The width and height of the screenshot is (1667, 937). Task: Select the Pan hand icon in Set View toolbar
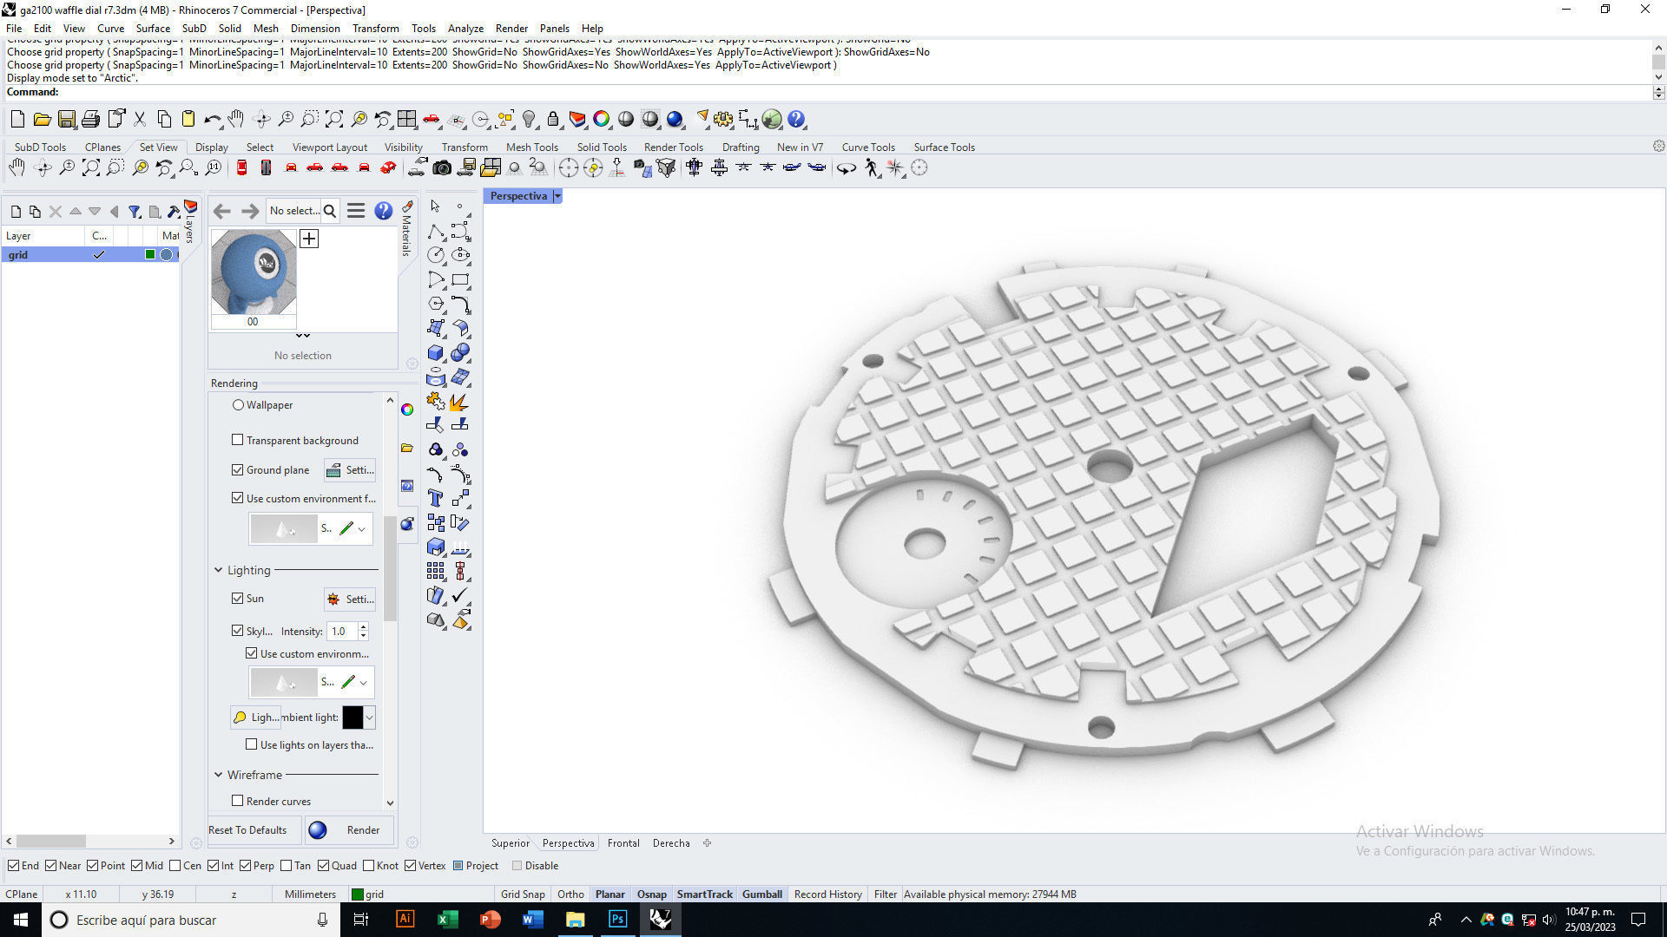click(16, 167)
